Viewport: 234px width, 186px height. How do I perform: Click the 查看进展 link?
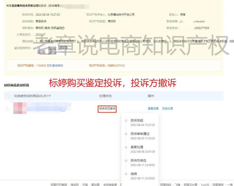(x=153, y=109)
